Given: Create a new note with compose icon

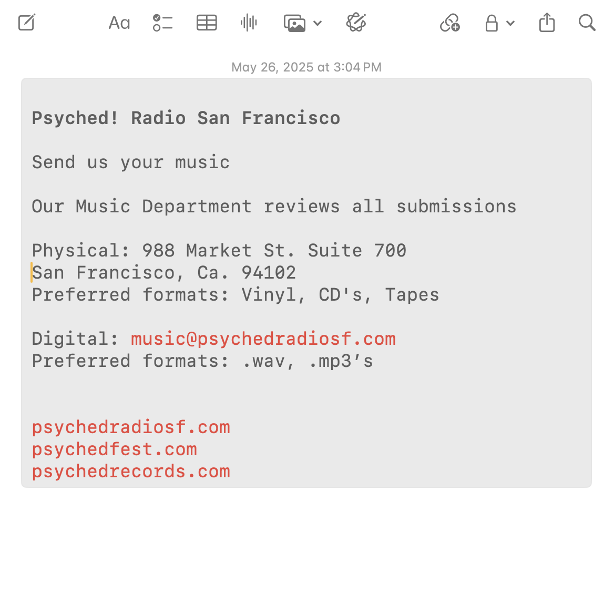Looking at the screenshot, I should point(27,23).
